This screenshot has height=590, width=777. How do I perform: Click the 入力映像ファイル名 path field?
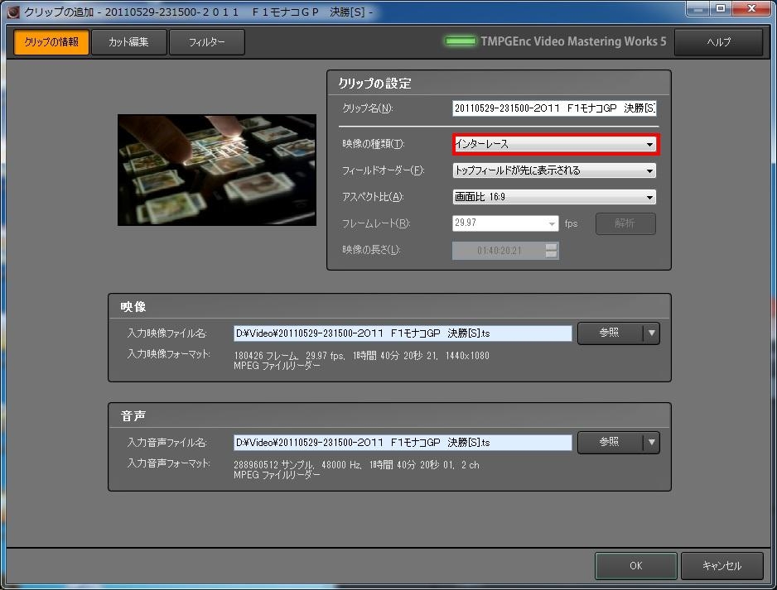coord(403,333)
